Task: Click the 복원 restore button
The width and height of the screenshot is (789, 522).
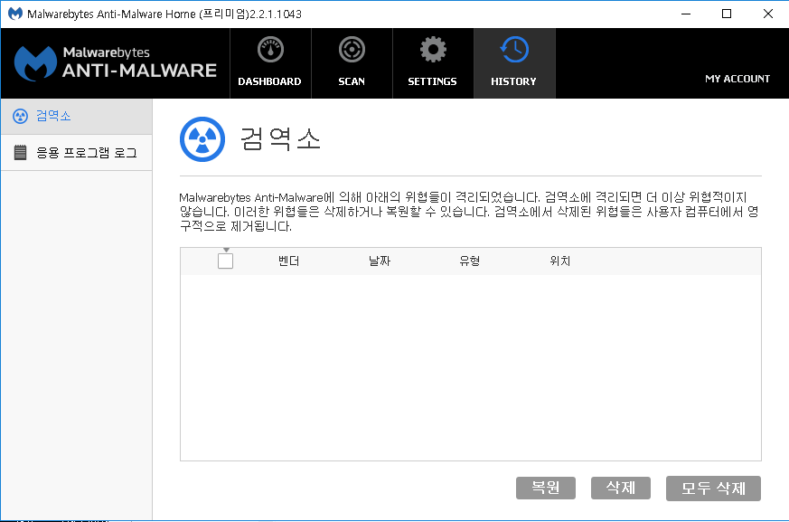Action: click(546, 488)
